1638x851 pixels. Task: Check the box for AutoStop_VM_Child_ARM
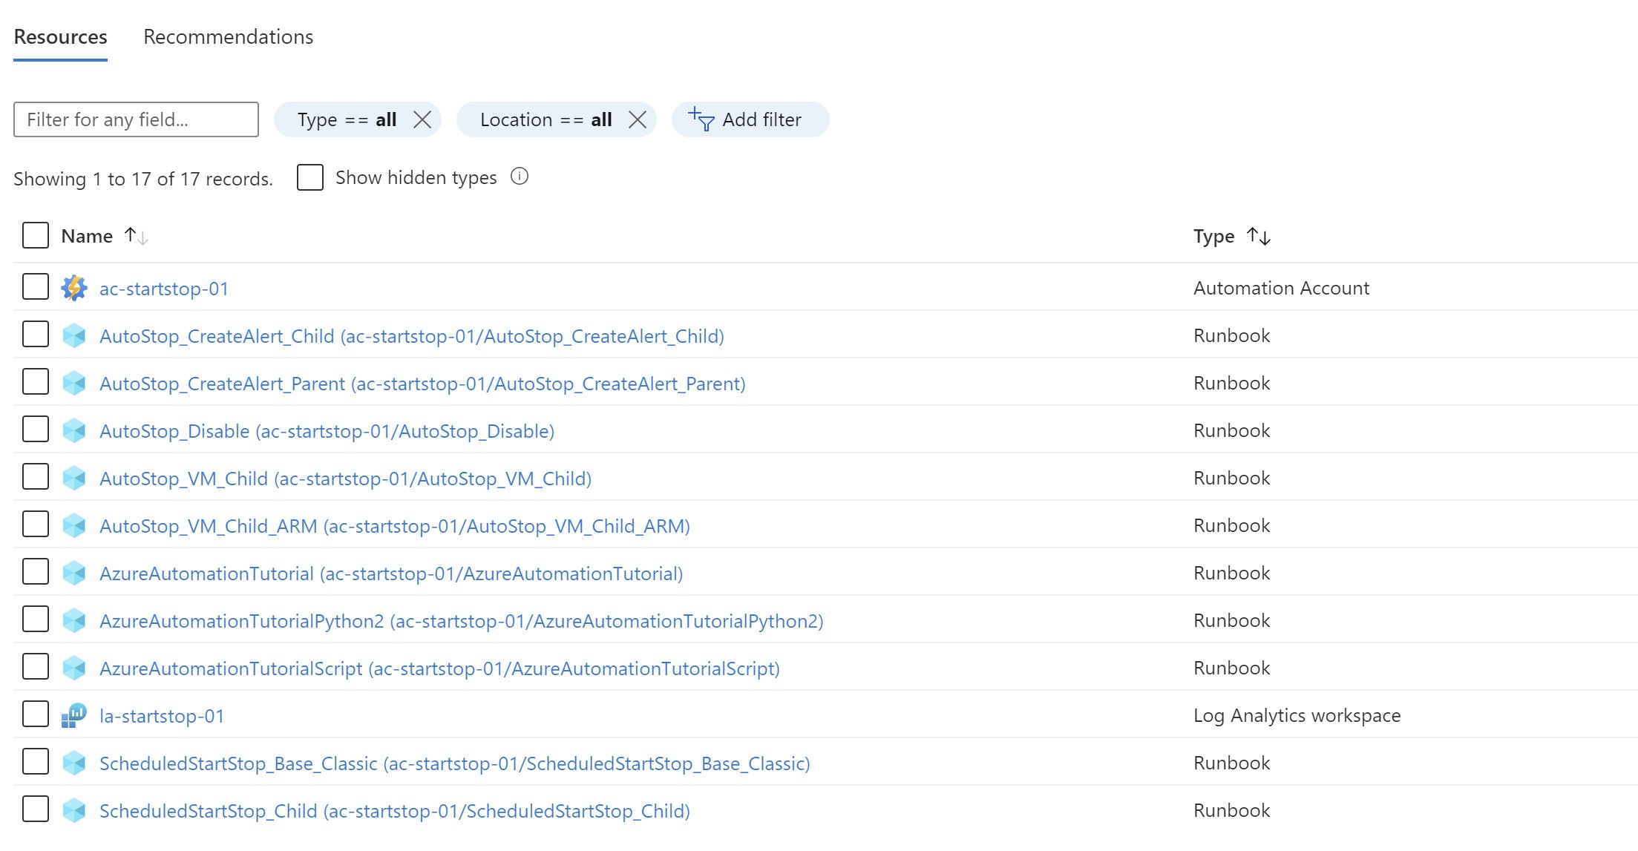coord(36,524)
